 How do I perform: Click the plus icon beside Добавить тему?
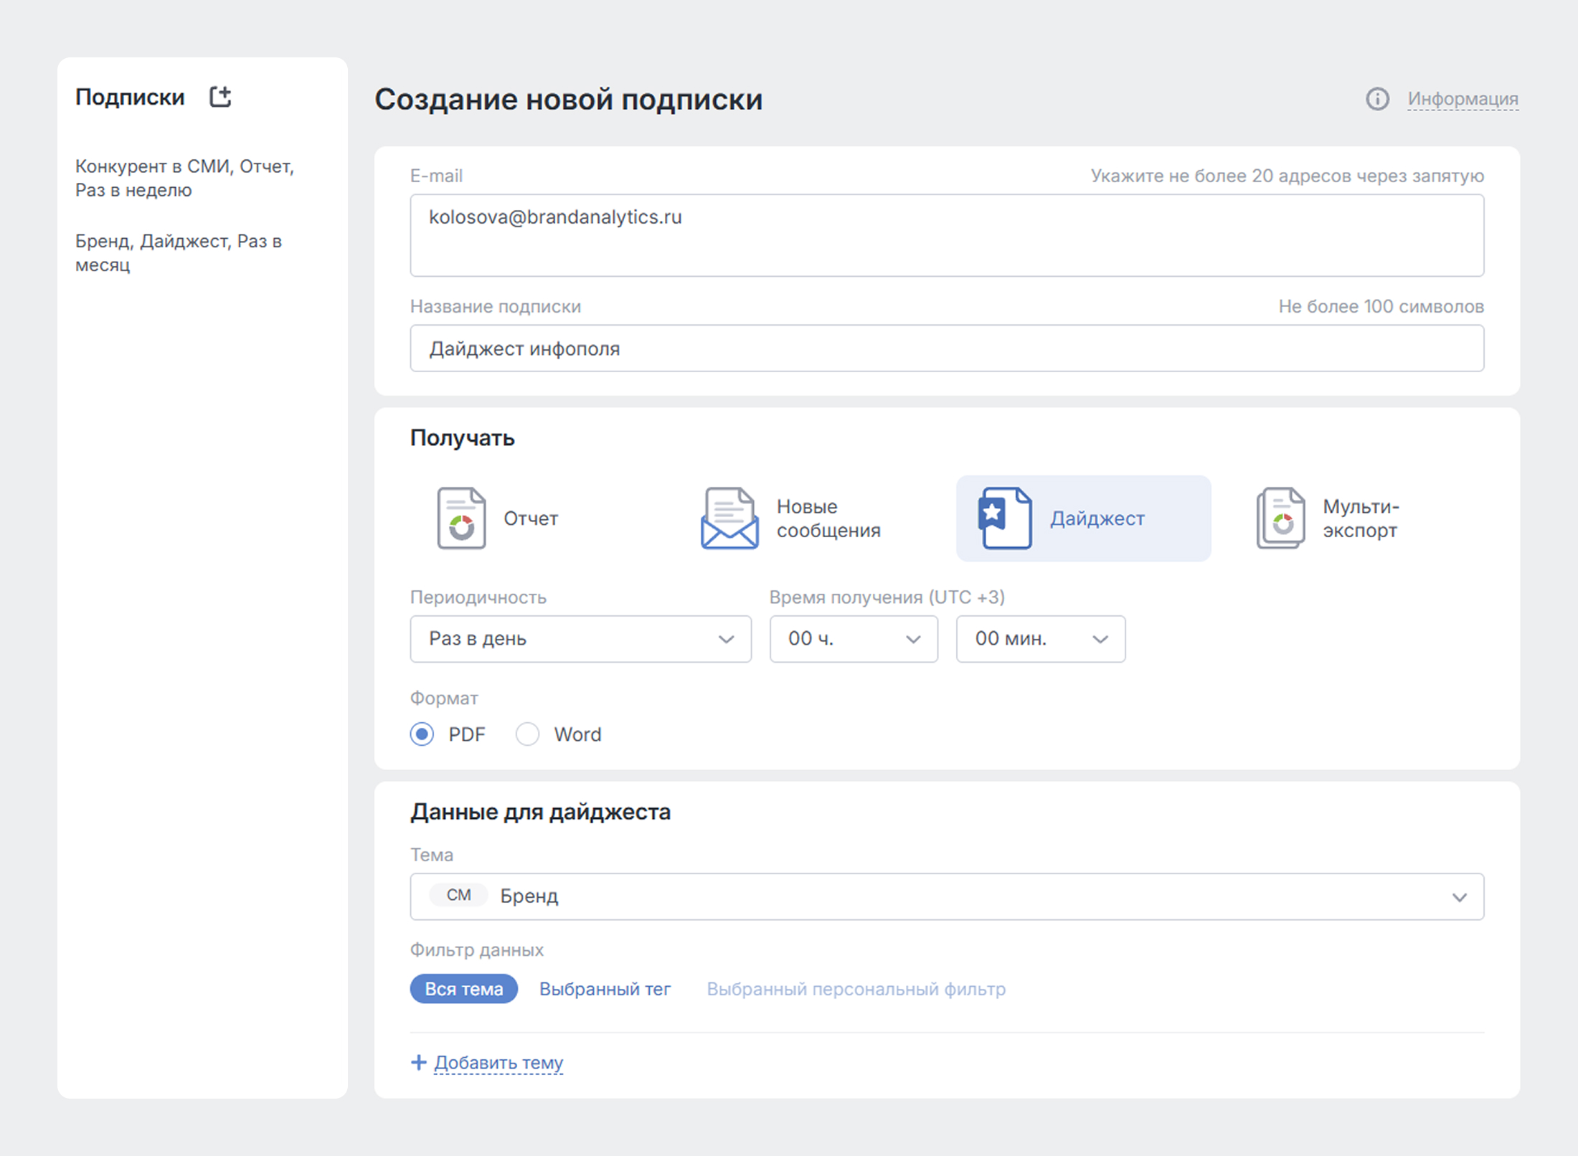point(419,1062)
